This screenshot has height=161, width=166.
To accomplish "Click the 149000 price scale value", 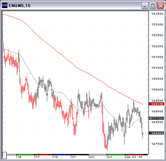I will click(157, 111).
